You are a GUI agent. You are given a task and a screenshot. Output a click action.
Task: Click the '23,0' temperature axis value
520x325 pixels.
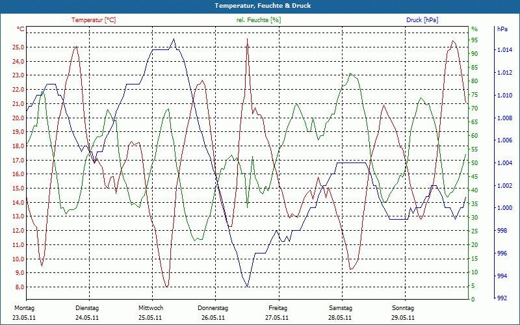pyautogui.click(x=18, y=75)
